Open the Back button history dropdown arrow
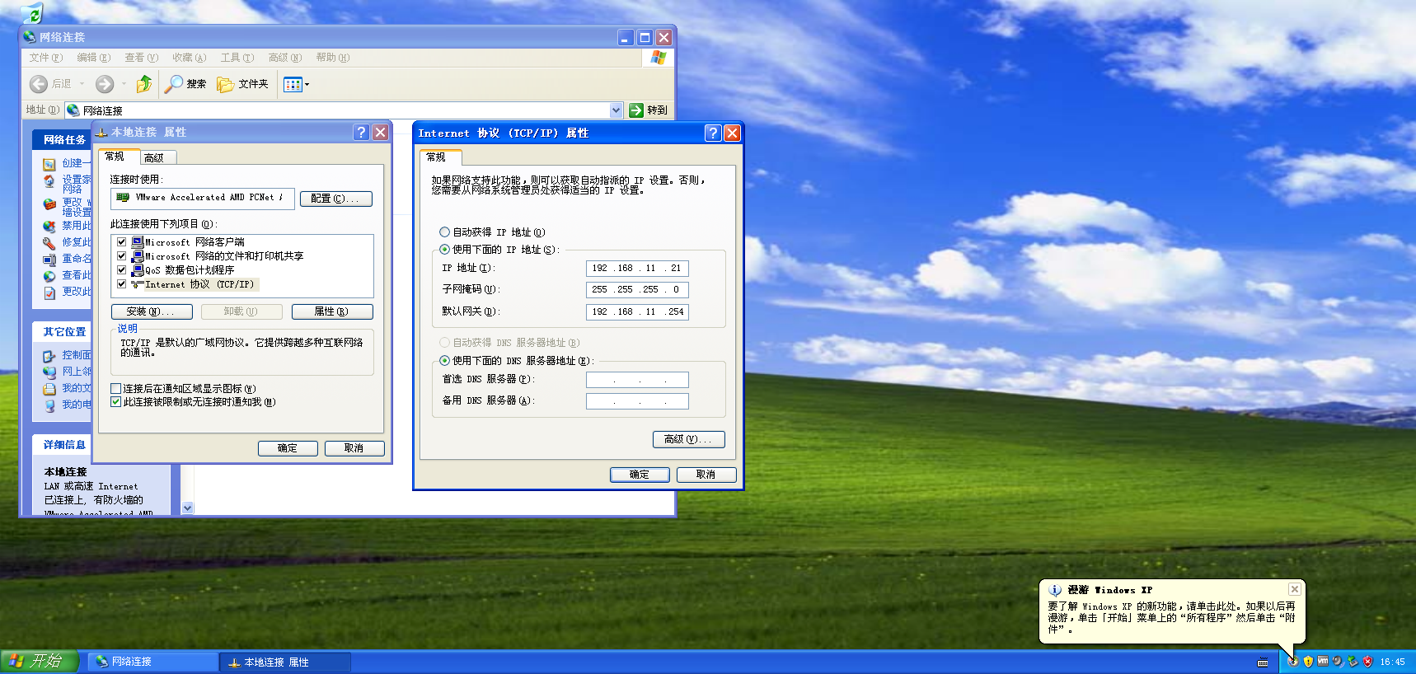This screenshot has height=674, width=1416. pyautogui.click(x=82, y=84)
